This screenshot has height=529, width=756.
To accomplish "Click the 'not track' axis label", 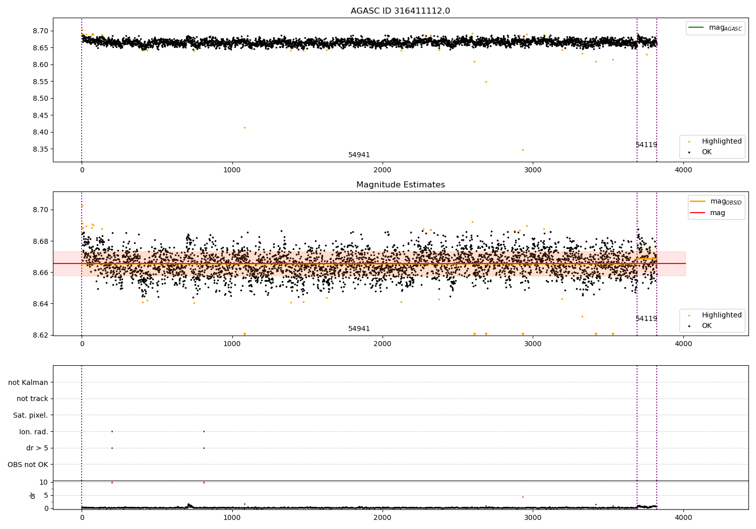I will (32, 399).
